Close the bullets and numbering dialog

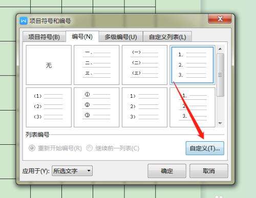tap(220, 18)
